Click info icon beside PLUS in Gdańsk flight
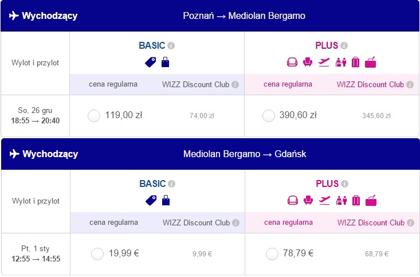The height and width of the screenshot is (277, 420). pos(345,184)
